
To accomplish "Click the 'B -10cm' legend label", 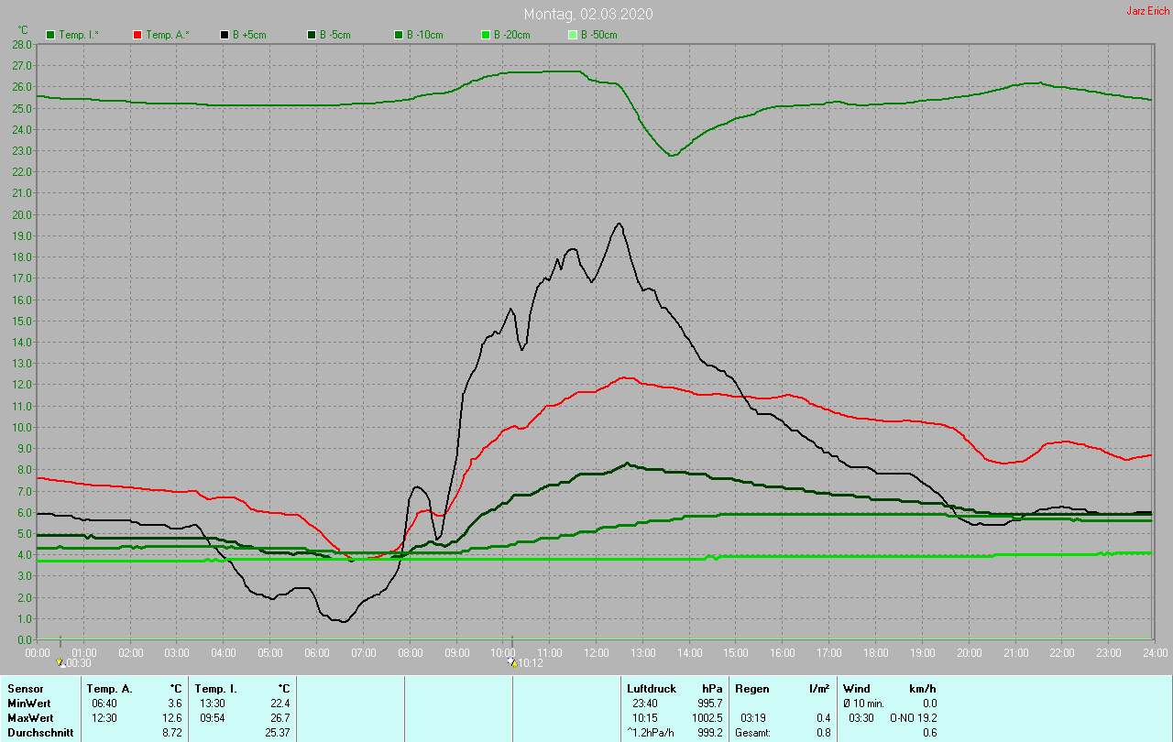I will 425,35.
